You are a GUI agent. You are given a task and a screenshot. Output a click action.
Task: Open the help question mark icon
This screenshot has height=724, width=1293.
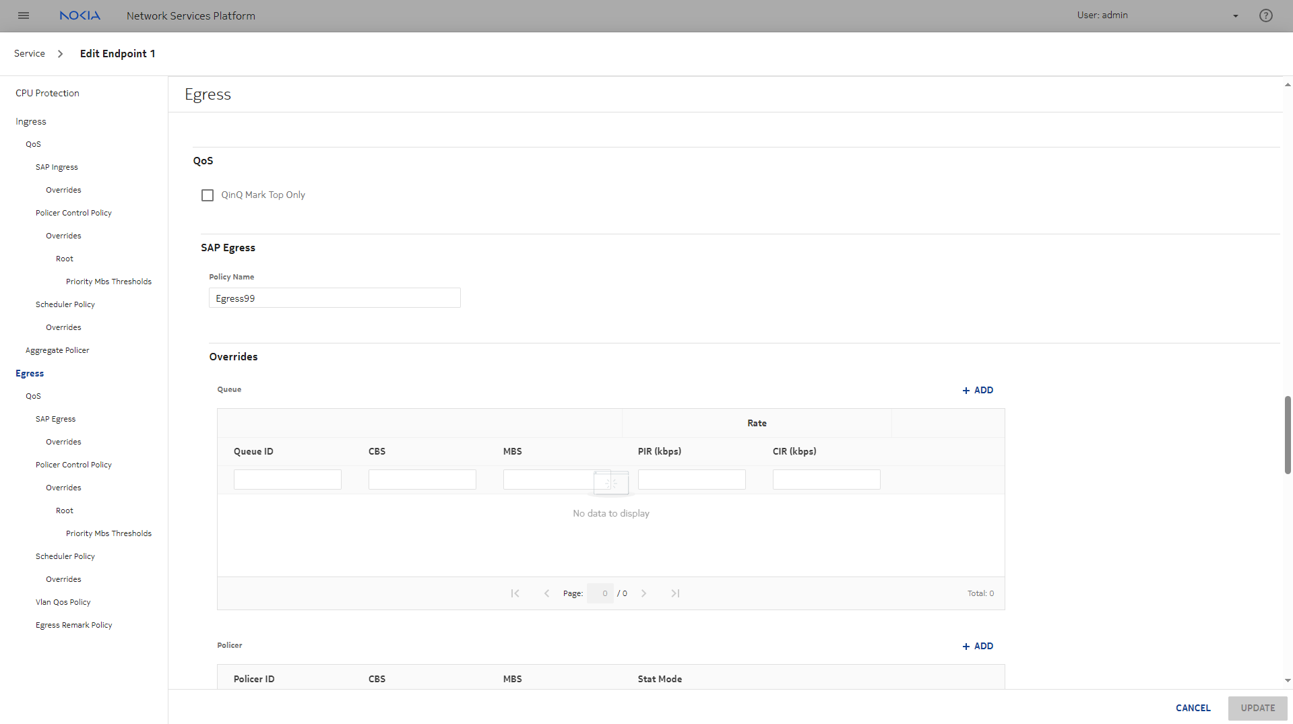[1265, 15]
